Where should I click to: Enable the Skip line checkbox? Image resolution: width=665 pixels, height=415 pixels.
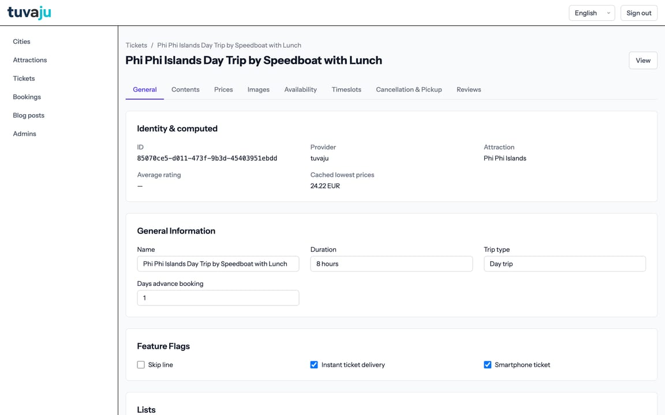(x=141, y=365)
